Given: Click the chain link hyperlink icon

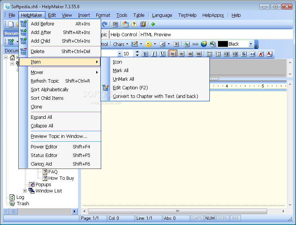Looking at the screenshot, I should point(195,44).
